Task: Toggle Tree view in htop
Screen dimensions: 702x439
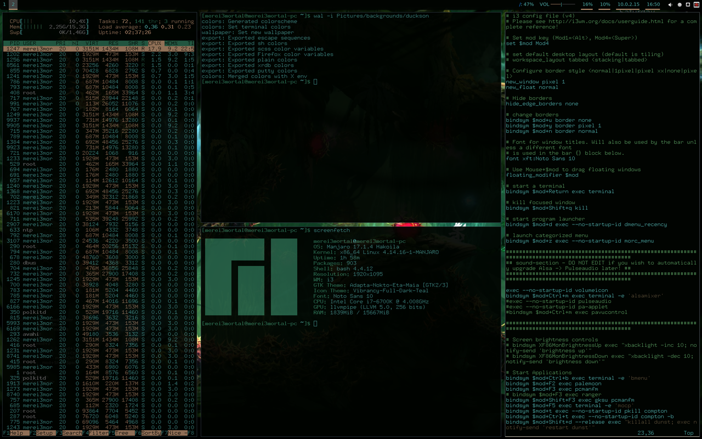Action: [123, 433]
